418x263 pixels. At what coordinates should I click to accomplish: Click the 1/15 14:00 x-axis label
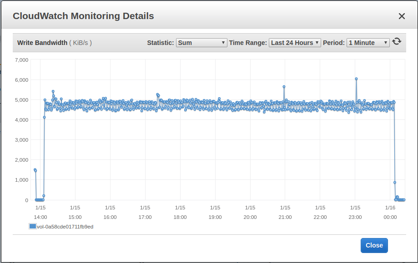40,212
